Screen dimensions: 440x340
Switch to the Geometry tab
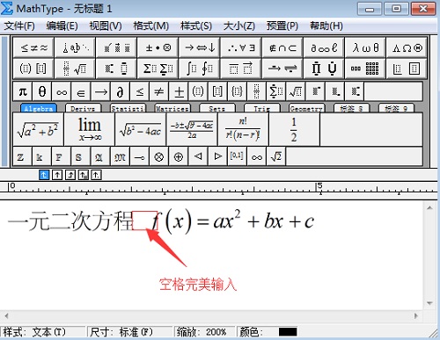[306, 108]
